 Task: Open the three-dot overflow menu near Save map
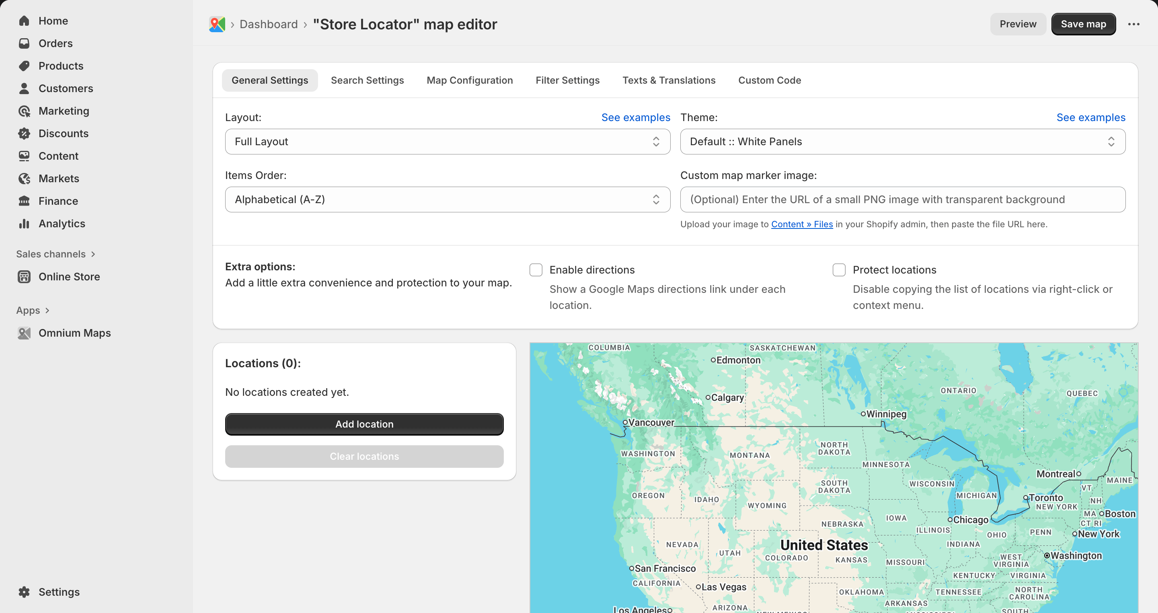point(1135,24)
